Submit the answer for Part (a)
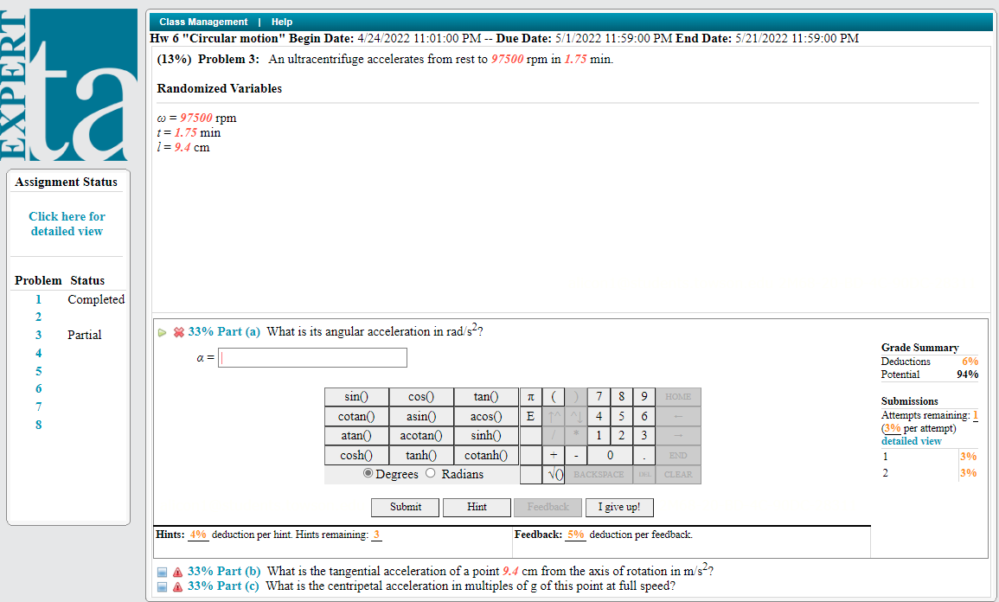Screen dimensions: 999x602 click(405, 507)
